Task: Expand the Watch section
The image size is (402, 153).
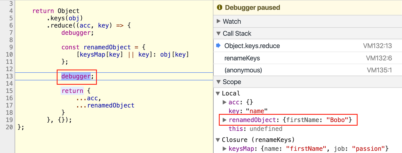Action: pyautogui.click(x=218, y=21)
